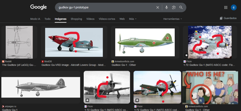Click the Google logo
241x111 pixels.
click(x=39, y=7)
